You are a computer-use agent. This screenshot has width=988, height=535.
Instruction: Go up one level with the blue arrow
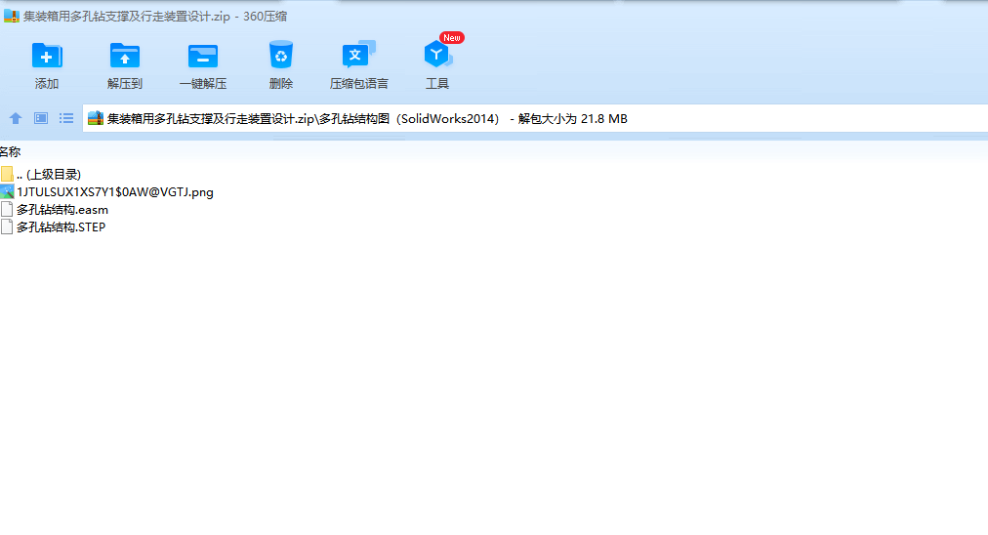[x=16, y=118]
